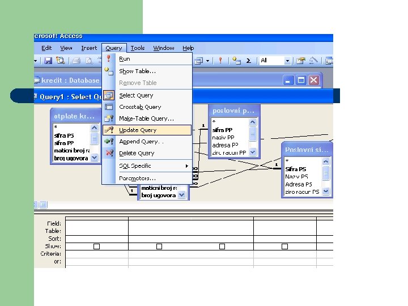Click the Append Query plus icon
The image size is (408, 306).
pyautogui.click(x=109, y=141)
